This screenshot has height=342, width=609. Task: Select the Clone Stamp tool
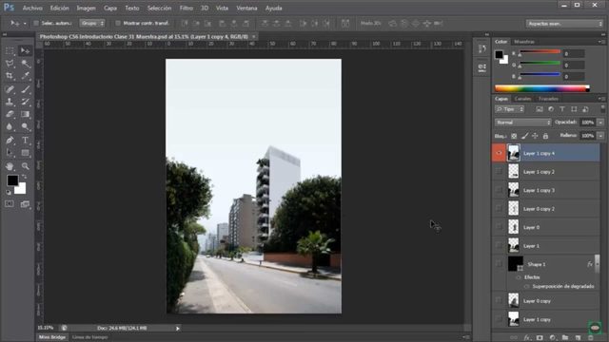point(10,102)
